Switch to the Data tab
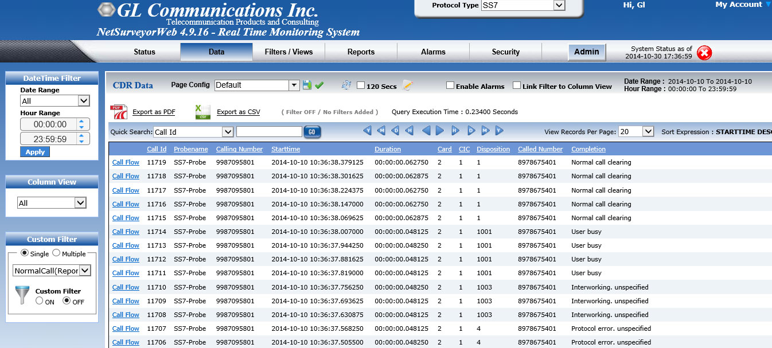Screen dimensions: 772x348 coord(216,52)
